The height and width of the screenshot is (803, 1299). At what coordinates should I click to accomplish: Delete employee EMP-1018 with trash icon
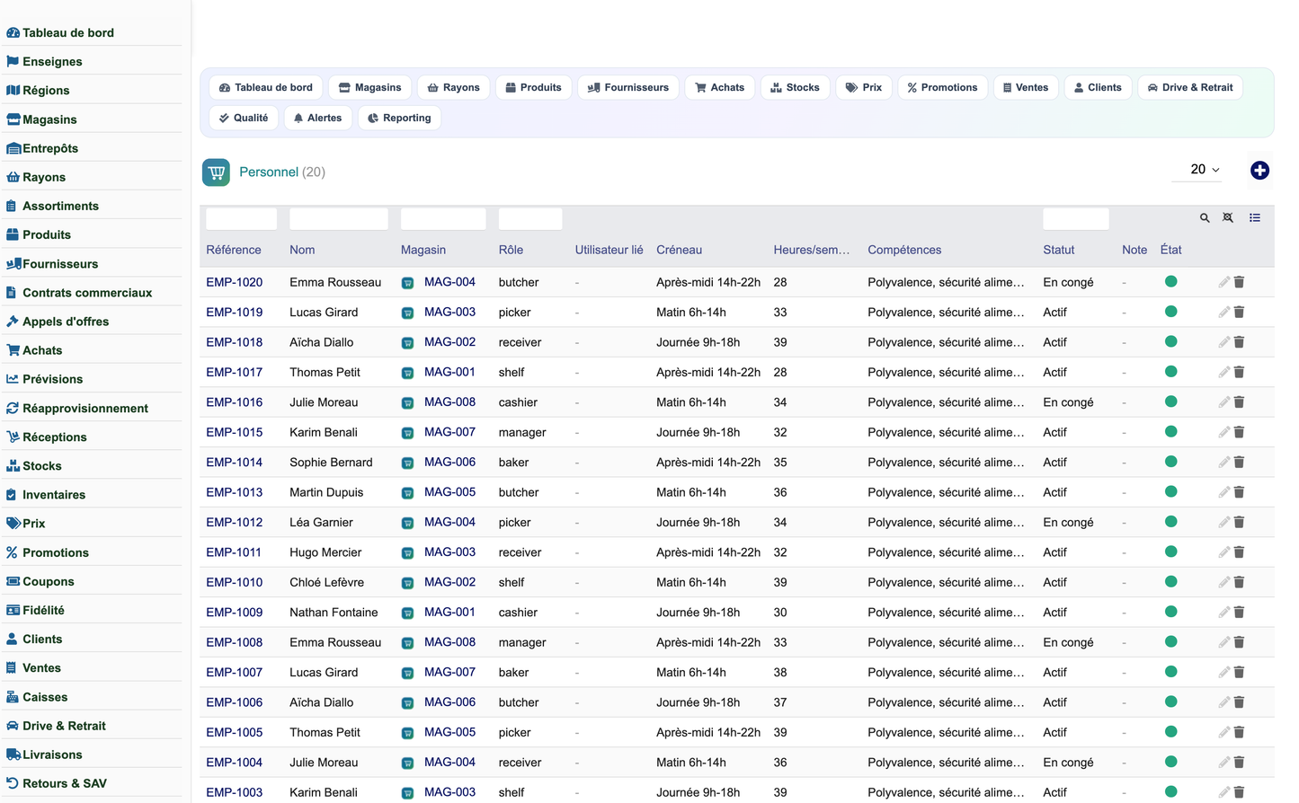1239,342
